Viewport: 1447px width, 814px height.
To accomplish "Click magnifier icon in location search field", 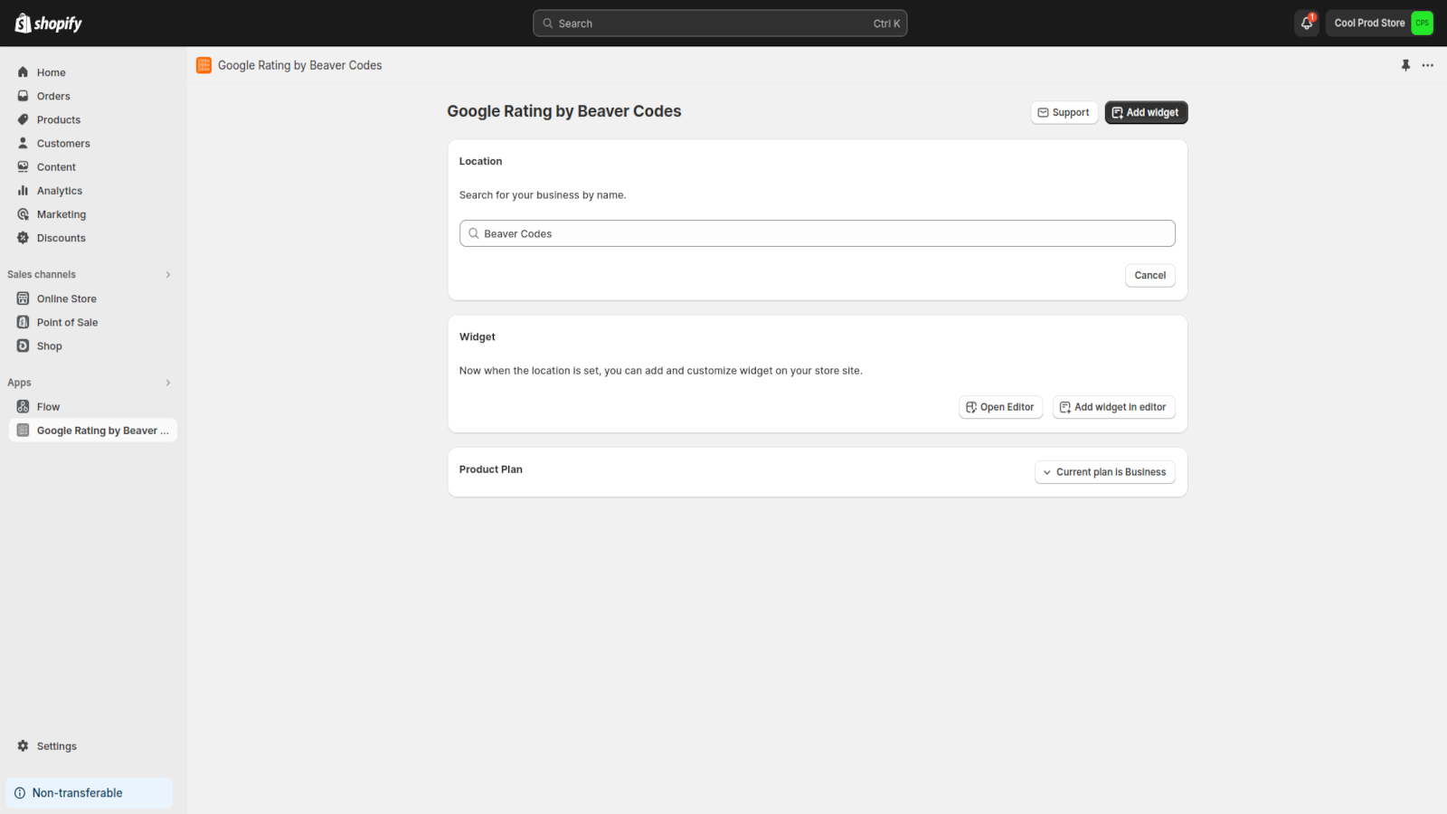I will point(473,233).
